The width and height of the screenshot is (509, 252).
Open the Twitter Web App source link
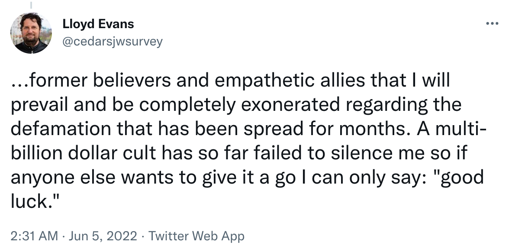(197, 236)
